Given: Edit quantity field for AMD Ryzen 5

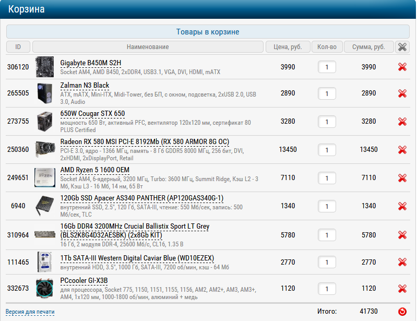Looking at the screenshot, I should (x=327, y=178).
